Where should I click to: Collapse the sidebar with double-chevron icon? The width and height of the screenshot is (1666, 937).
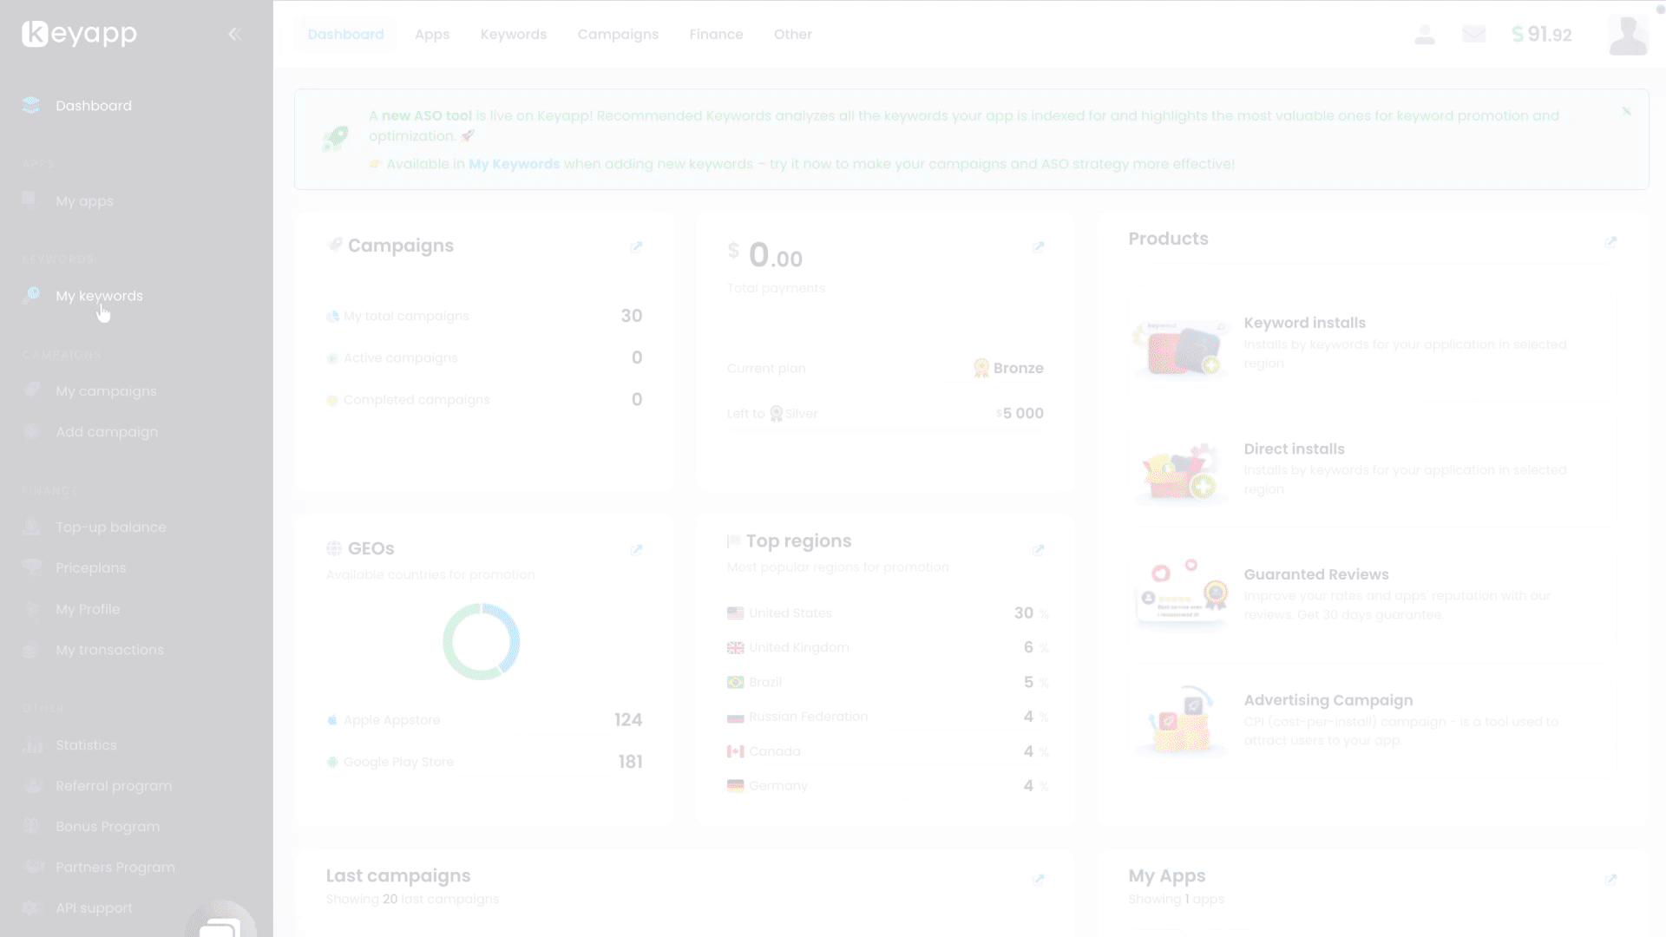tap(234, 35)
